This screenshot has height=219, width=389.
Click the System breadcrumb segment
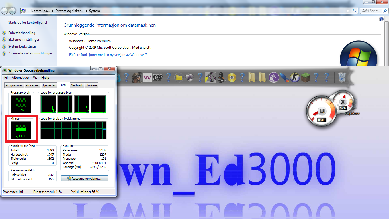coord(95,11)
